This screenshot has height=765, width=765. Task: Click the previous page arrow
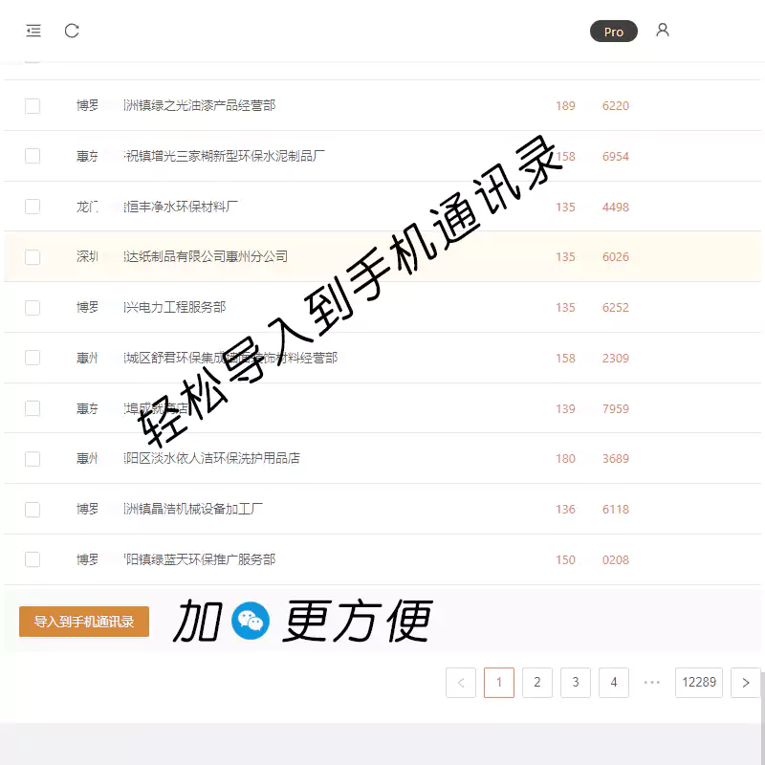pyautogui.click(x=461, y=682)
